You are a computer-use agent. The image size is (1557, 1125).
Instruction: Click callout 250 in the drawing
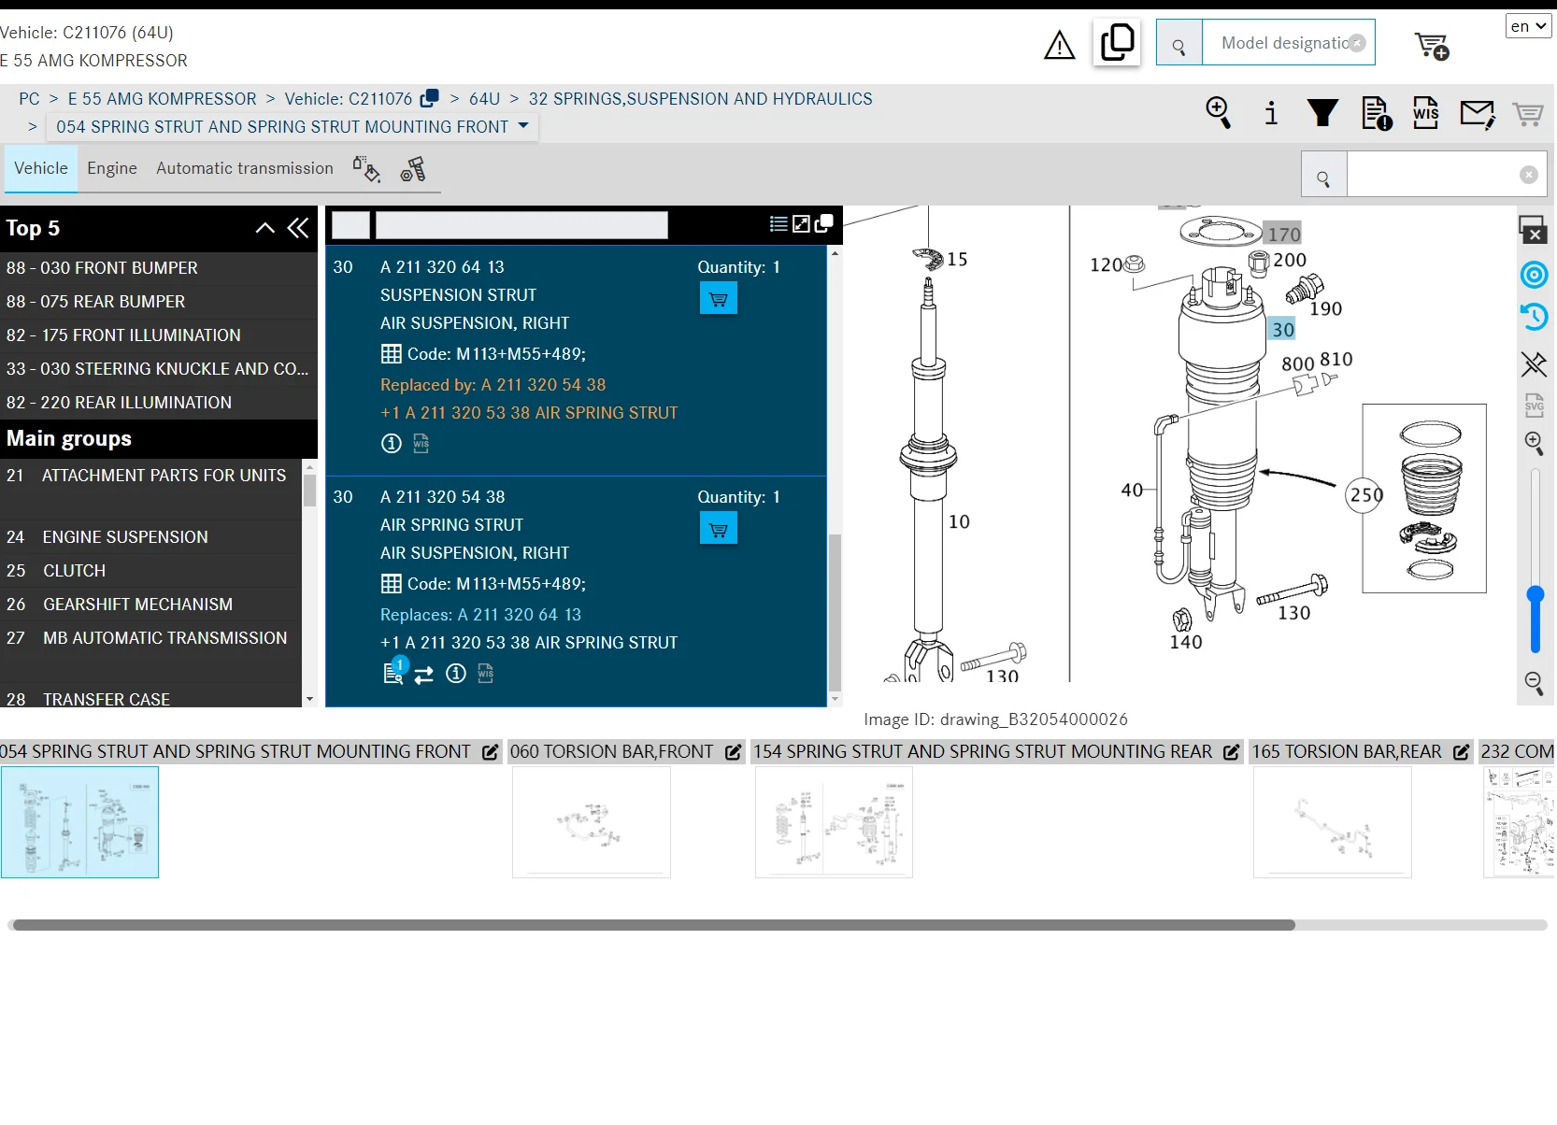click(1365, 495)
